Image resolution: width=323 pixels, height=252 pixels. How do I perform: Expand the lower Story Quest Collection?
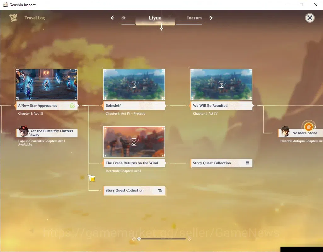pos(134,191)
